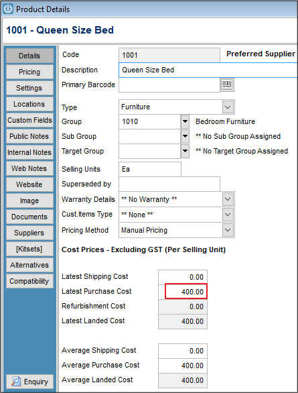Select the [Kitsets] sidebar button

29,249
